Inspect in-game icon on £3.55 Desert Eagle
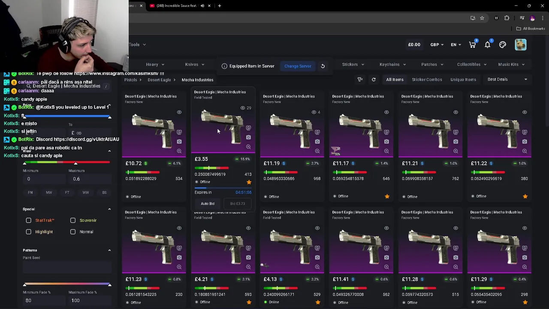549x309 pixels. click(248, 128)
